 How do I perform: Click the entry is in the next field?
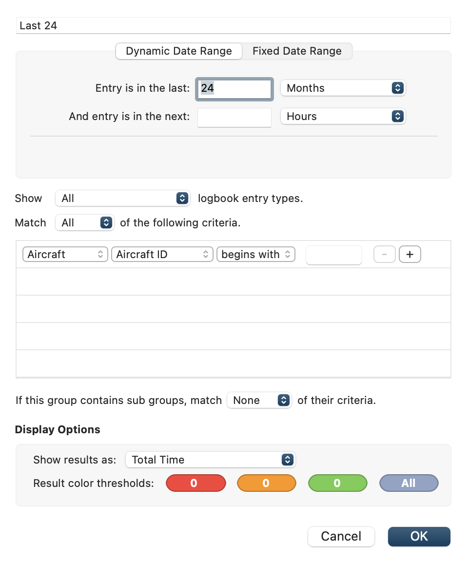point(234,117)
